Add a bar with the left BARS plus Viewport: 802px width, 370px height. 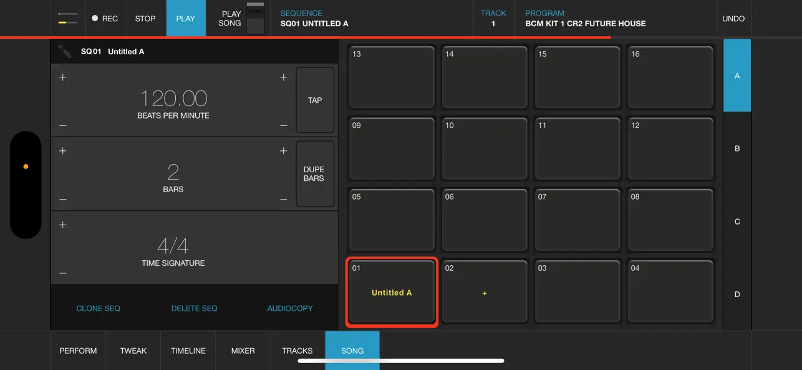[63, 151]
